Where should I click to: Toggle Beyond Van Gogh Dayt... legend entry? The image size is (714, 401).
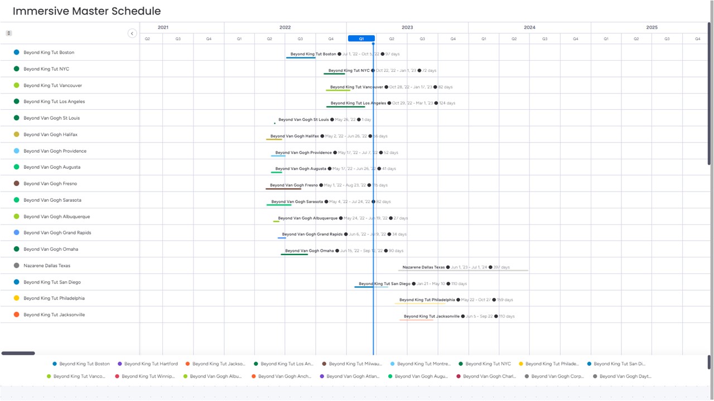coord(622,376)
